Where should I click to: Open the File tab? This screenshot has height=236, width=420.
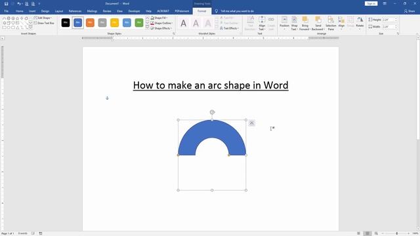point(6,11)
